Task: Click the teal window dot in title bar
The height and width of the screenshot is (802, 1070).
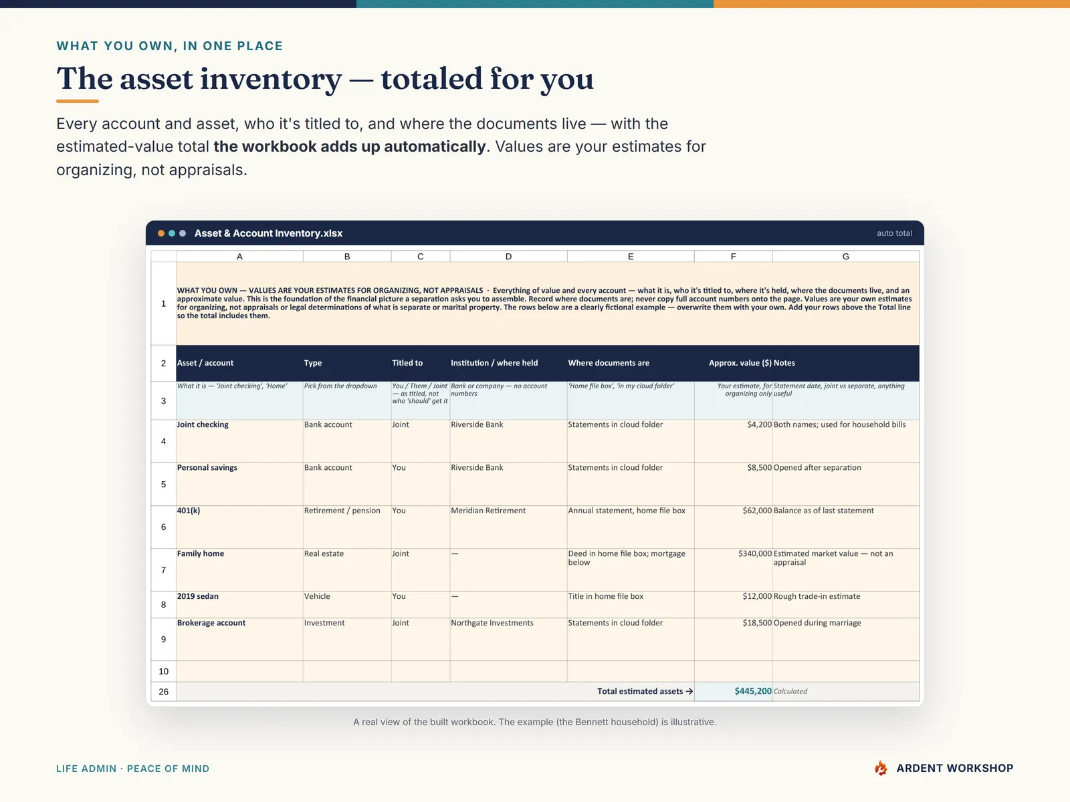Action: click(172, 233)
